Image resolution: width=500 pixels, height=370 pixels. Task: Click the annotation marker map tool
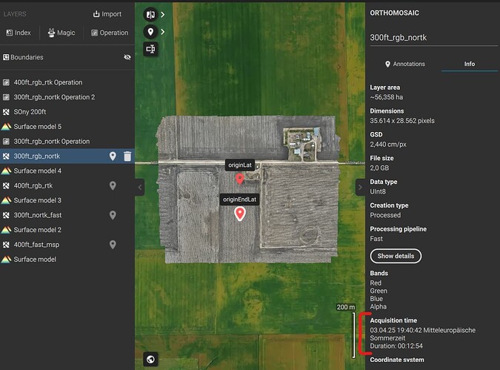point(150,32)
